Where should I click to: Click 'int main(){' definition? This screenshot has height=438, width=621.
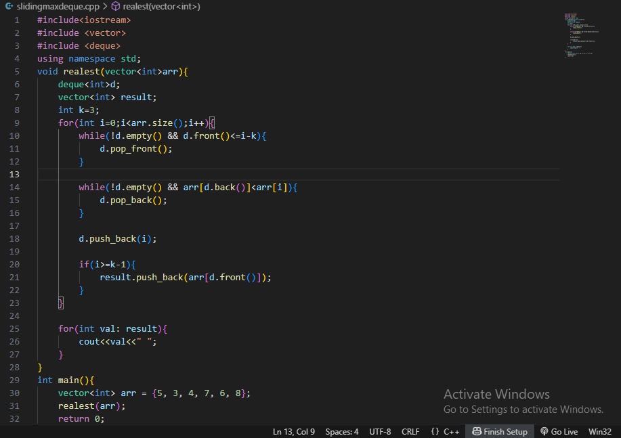[66, 380]
